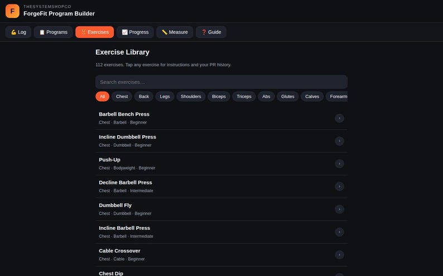The image size is (443, 276).
Task: Open chevron arrow for Incline Dumbbell Press
Action: click(339, 141)
